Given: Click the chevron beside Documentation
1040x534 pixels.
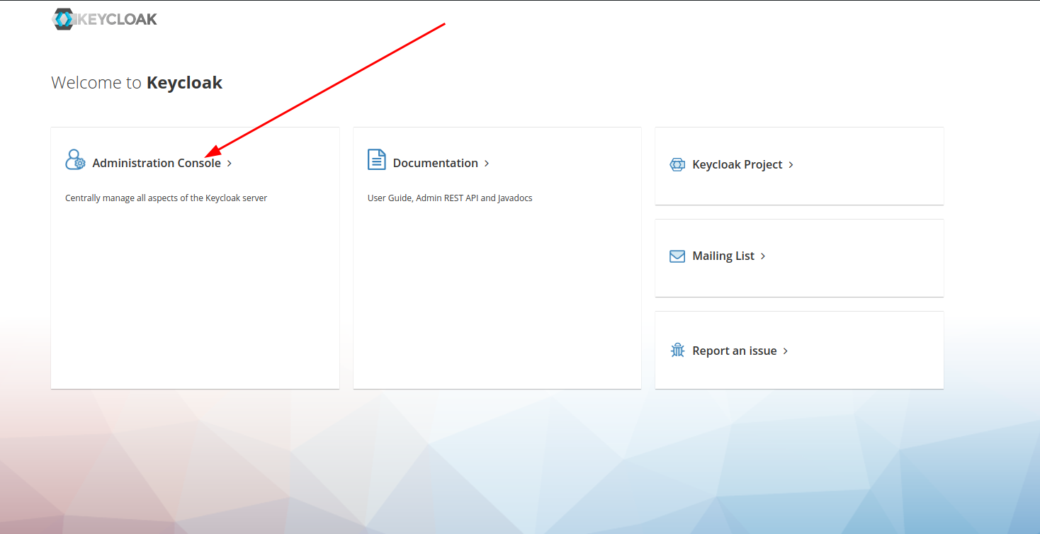Looking at the screenshot, I should [487, 164].
